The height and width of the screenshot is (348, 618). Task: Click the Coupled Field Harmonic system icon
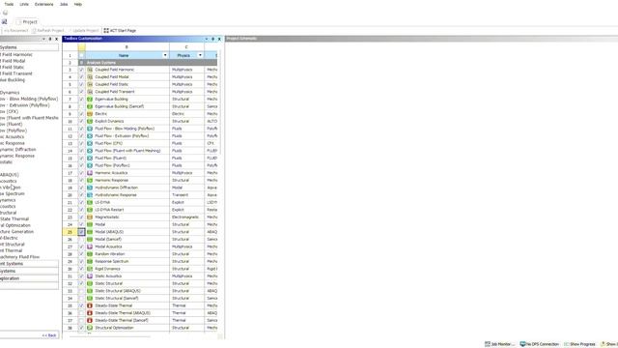[90, 70]
